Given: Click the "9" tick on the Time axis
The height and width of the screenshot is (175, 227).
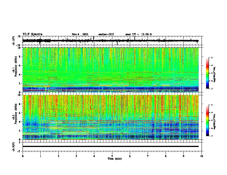Looking at the screenshot, I should (183, 156).
